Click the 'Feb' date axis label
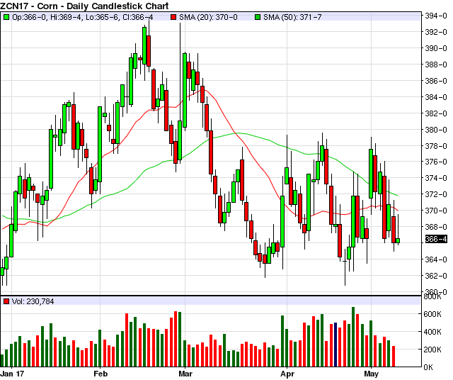This screenshot has width=453, height=380. (101, 374)
